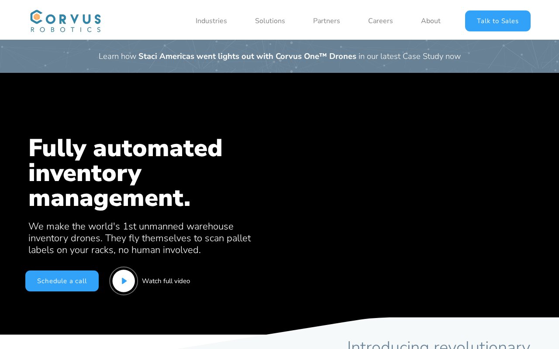Click the Schedule a call button
Viewport: 559px width, 349px height.
tap(62, 281)
